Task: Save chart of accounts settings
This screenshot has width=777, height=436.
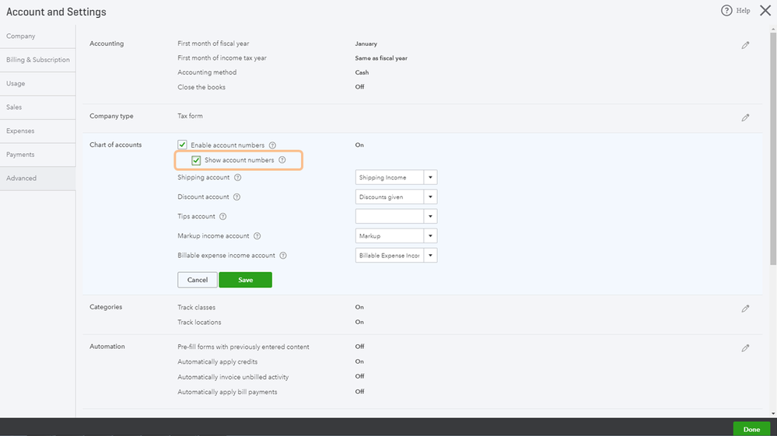Action: (245, 280)
